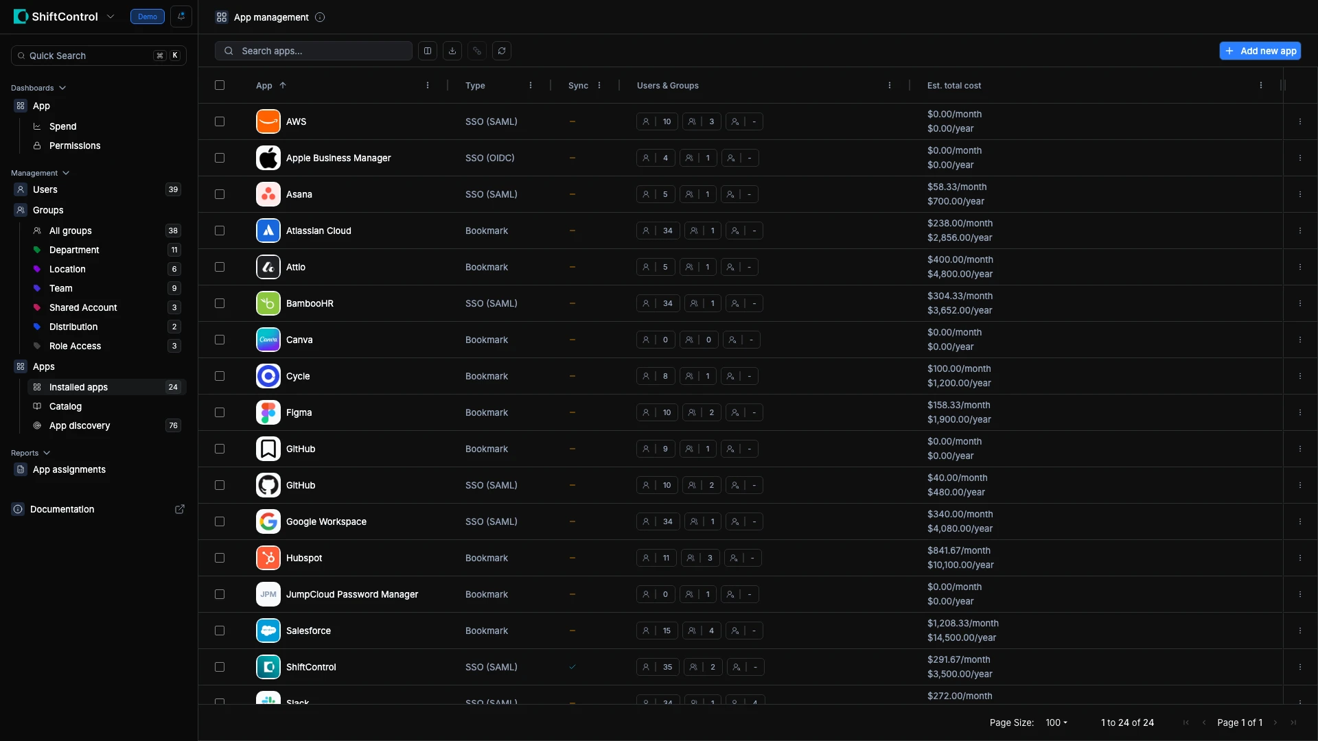Click the Canva app logo
The height and width of the screenshot is (741, 1318).
268,340
